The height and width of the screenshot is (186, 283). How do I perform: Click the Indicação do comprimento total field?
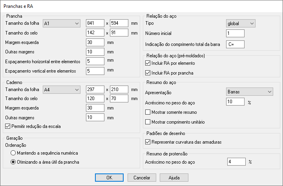235,44
